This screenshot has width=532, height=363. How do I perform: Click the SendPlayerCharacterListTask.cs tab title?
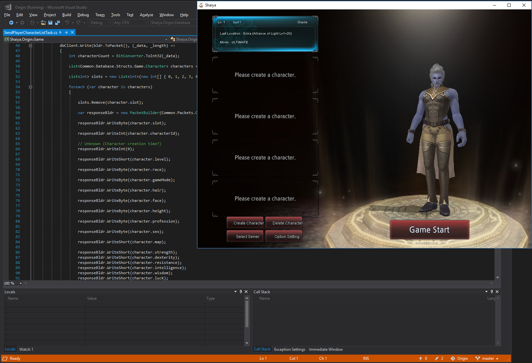(31, 33)
